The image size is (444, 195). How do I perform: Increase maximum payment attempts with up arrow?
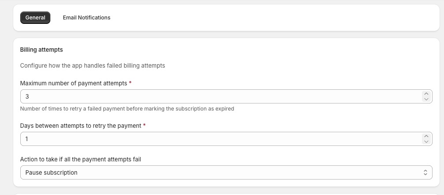(x=425, y=94)
